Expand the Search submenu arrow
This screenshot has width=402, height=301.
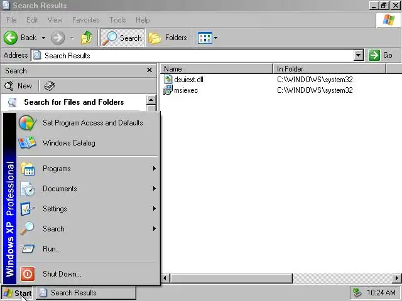coord(155,228)
